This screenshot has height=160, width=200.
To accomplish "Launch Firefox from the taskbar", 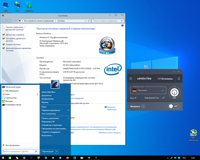I will 67,158.
